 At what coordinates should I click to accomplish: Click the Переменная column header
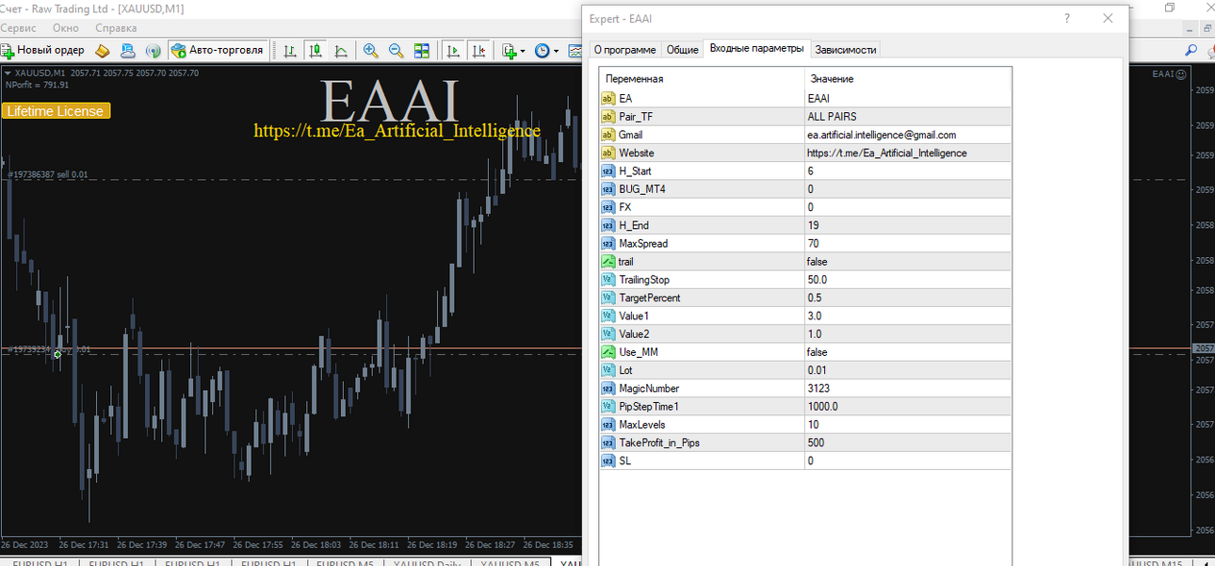coord(703,78)
